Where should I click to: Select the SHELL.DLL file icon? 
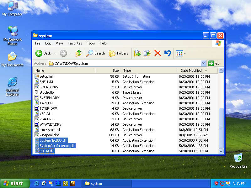point(37,81)
